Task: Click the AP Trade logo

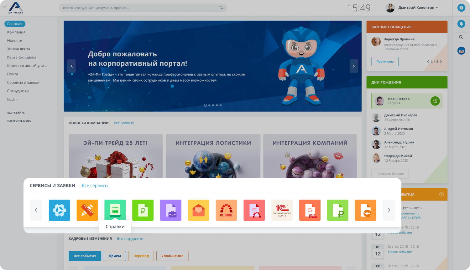Action: [x=16, y=8]
